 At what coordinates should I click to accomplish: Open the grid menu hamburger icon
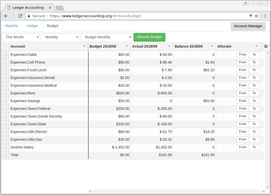[x=266, y=47]
